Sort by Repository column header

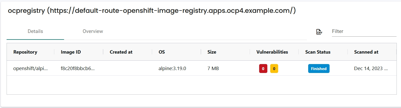click(25, 52)
